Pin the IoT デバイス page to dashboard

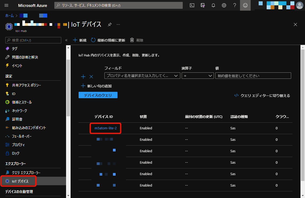click(109, 24)
